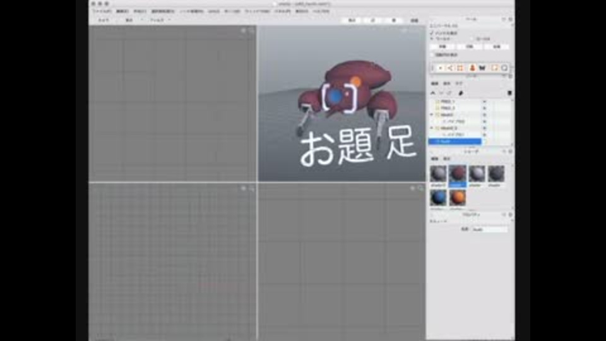This screenshot has width=606, height=341.
Task: Select rectangle range selection icon
Action: 494,68
